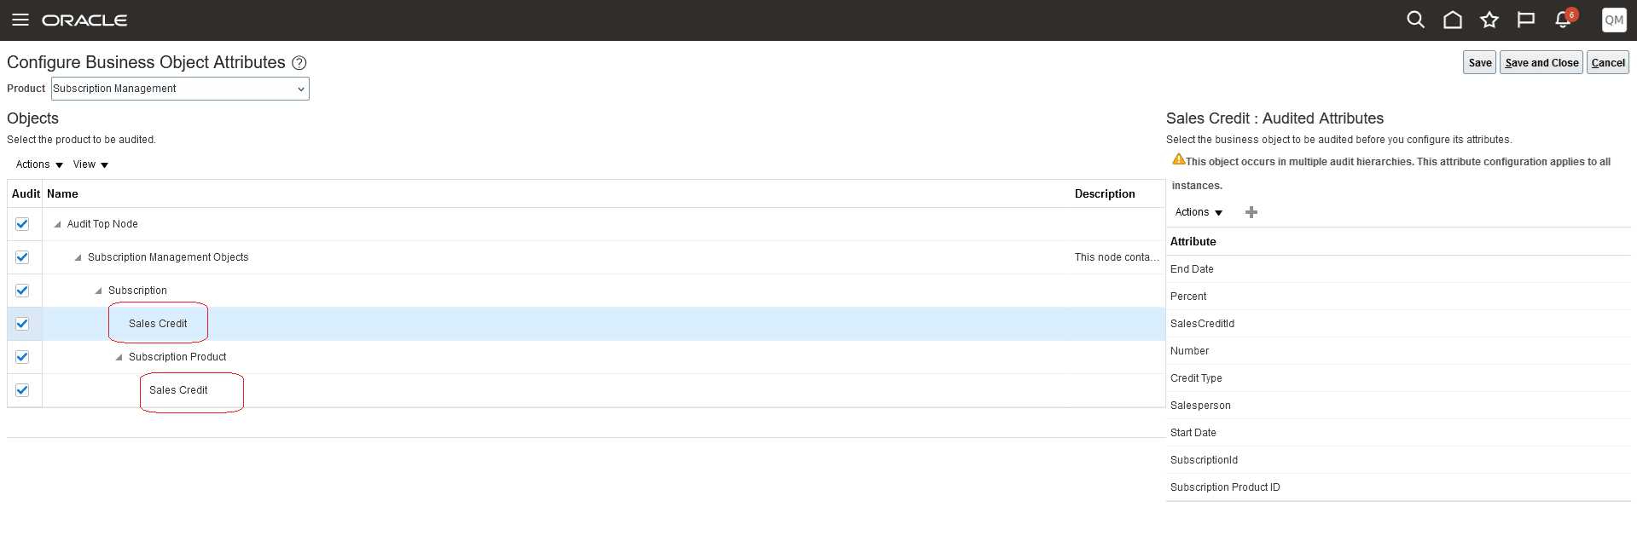Collapse the Subscription Product tree node
The image size is (1637, 553).
[119, 357]
